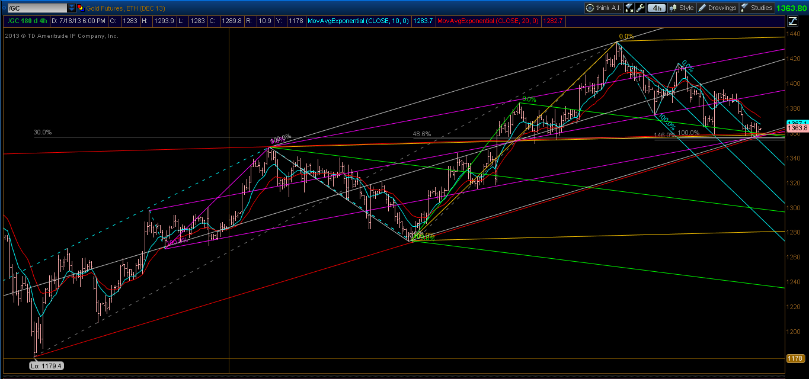Click the red EMA value 1282.7
The height and width of the screenshot is (379, 809).
[553, 21]
